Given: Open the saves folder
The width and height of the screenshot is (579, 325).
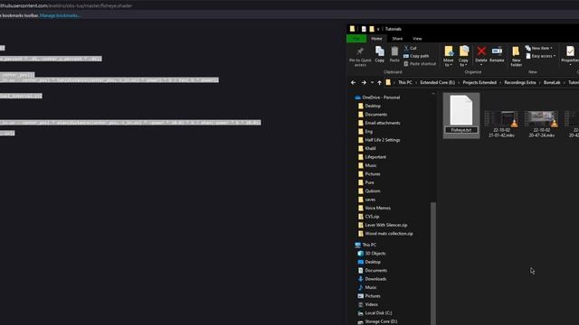Looking at the screenshot, I should pos(366,200).
